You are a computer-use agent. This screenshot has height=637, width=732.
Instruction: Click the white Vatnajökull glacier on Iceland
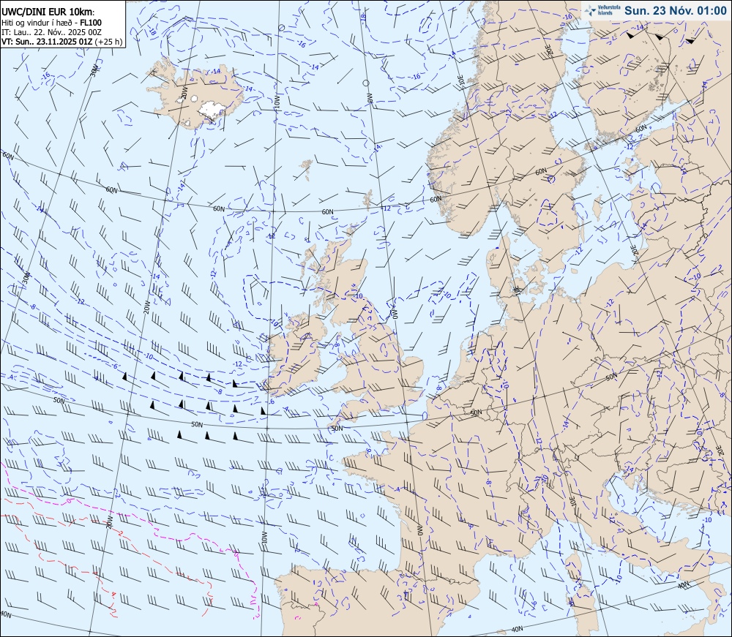(212, 110)
